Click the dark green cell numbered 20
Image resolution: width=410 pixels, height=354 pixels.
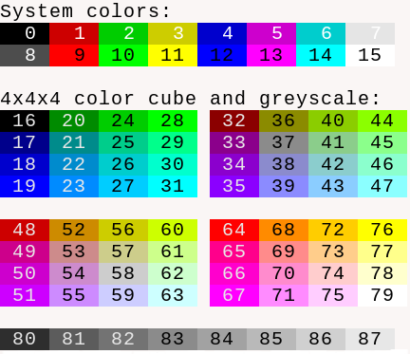[74, 121]
